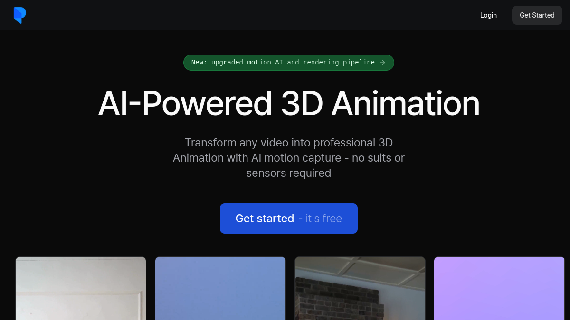Click the header Get Started button
Screen dimensions: 570x320
537,15
